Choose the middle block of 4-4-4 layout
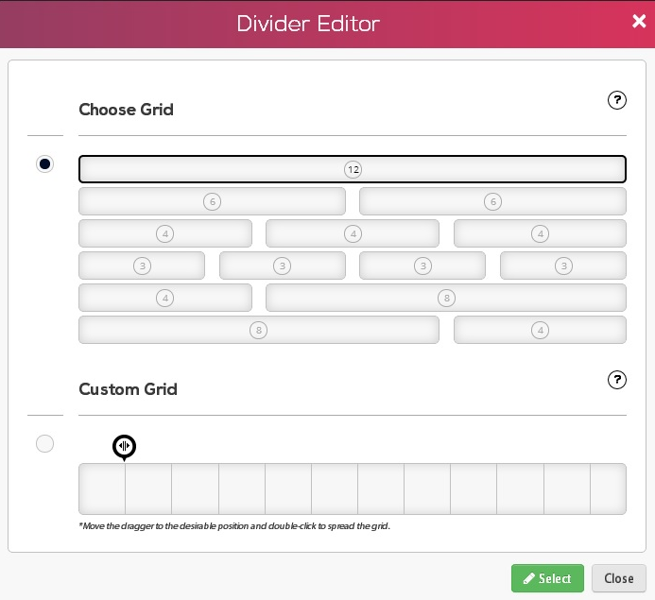This screenshot has width=655, height=600. coord(353,233)
